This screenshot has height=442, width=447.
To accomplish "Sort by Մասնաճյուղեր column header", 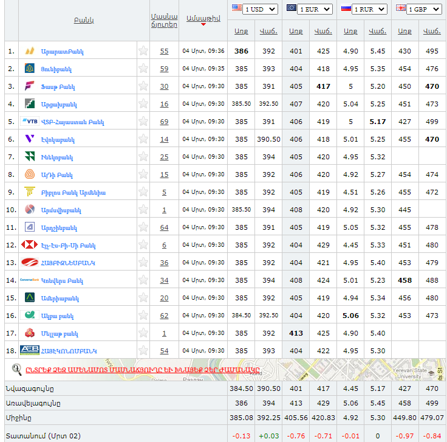I will (164, 21).
